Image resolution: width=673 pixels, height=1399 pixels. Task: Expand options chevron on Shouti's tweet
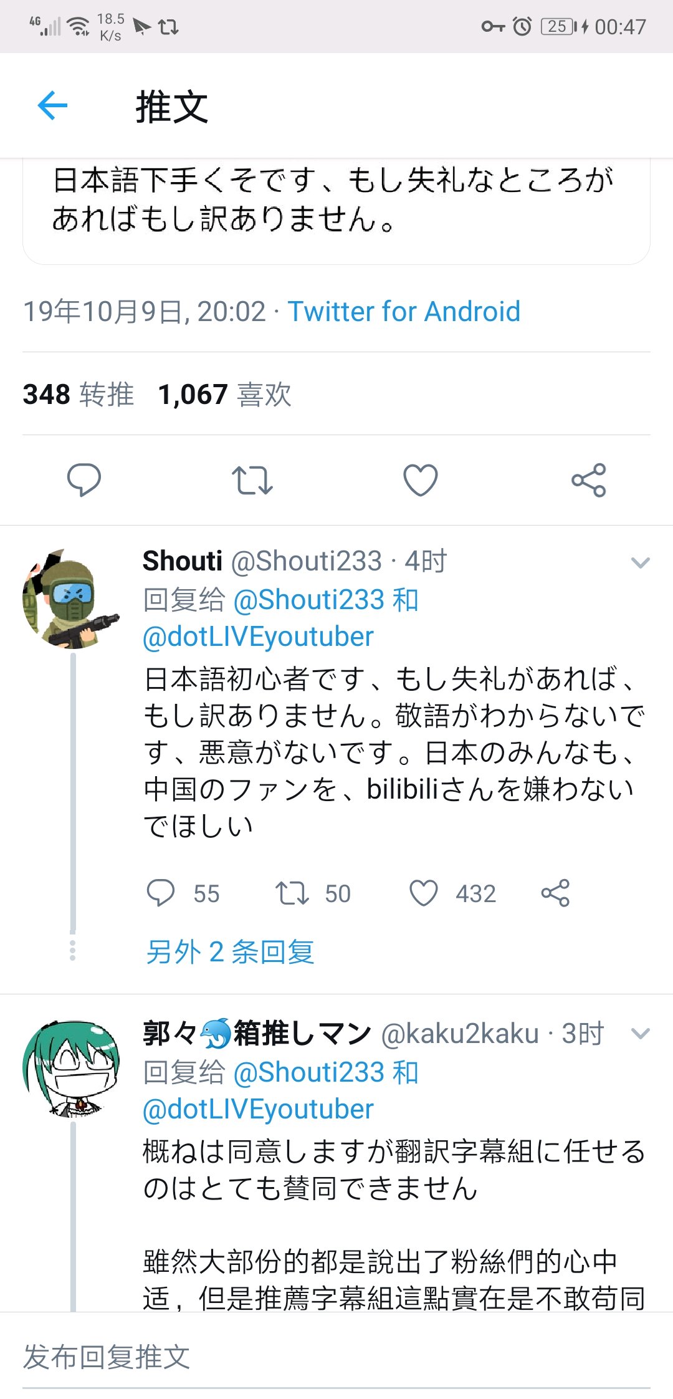coord(640,563)
